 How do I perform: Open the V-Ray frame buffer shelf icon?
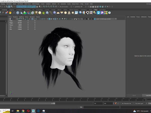91,13
